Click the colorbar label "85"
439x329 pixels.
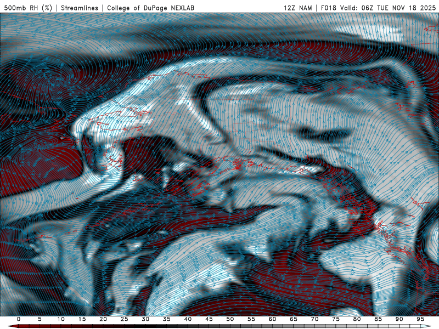[378, 319]
